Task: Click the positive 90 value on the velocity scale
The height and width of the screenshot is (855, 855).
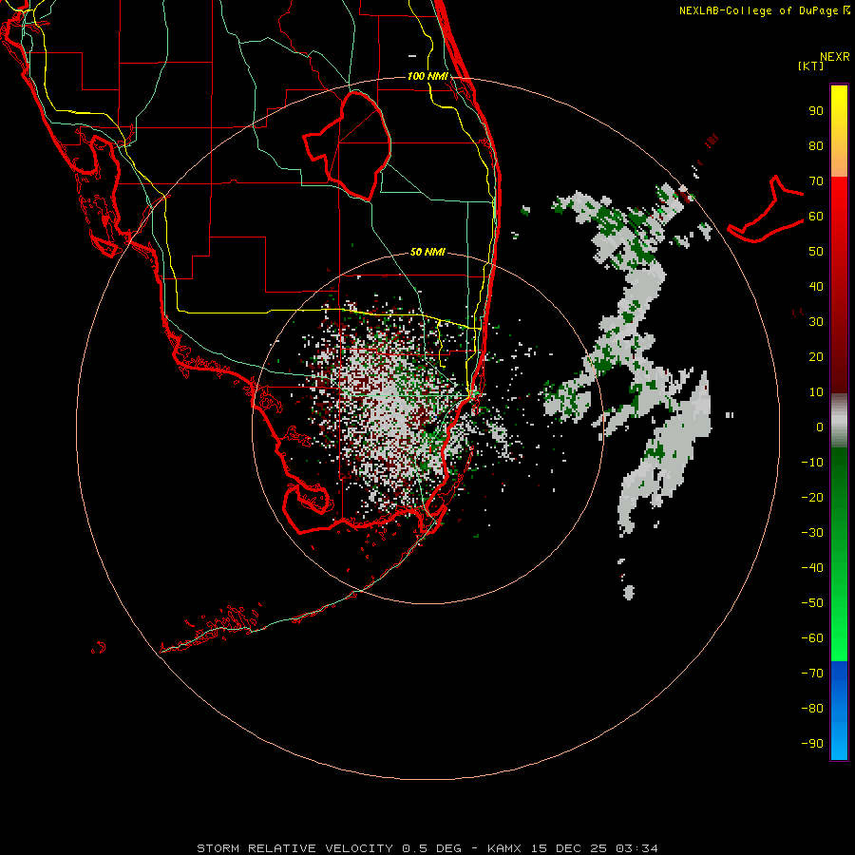Action: [x=816, y=111]
